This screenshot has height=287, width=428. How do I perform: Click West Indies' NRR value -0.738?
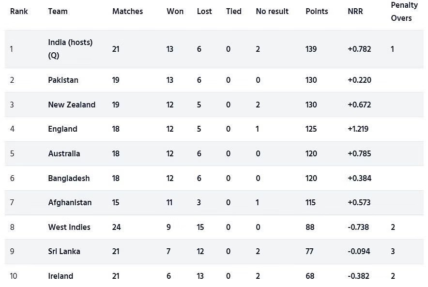(x=358, y=227)
